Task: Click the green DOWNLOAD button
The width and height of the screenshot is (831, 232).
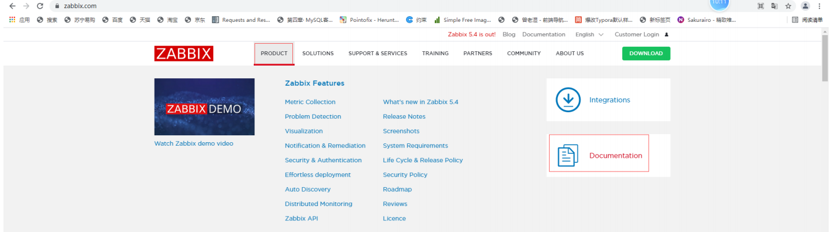Action: tap(646, 54)
